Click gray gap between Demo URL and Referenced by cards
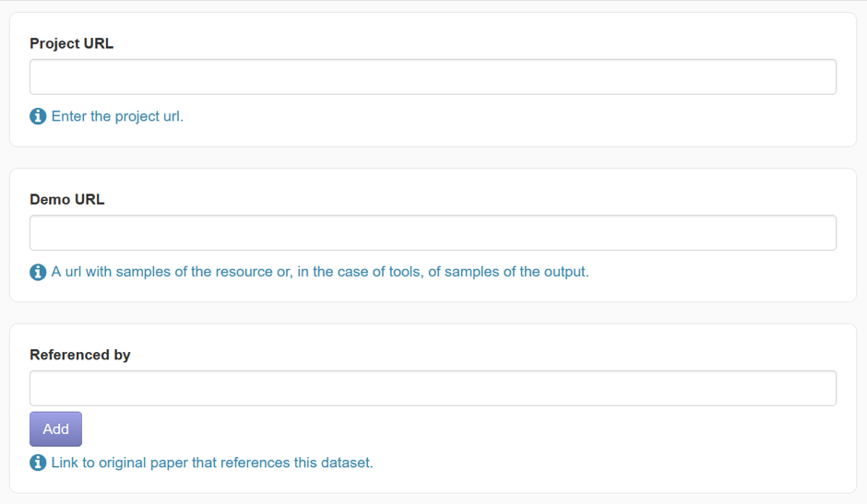The width and height of the screenshot is (867, 504). point(433,313)
